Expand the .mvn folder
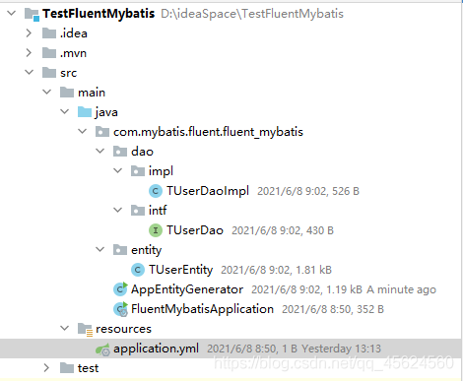The image size is (463, 381). [x=29, y=53]
